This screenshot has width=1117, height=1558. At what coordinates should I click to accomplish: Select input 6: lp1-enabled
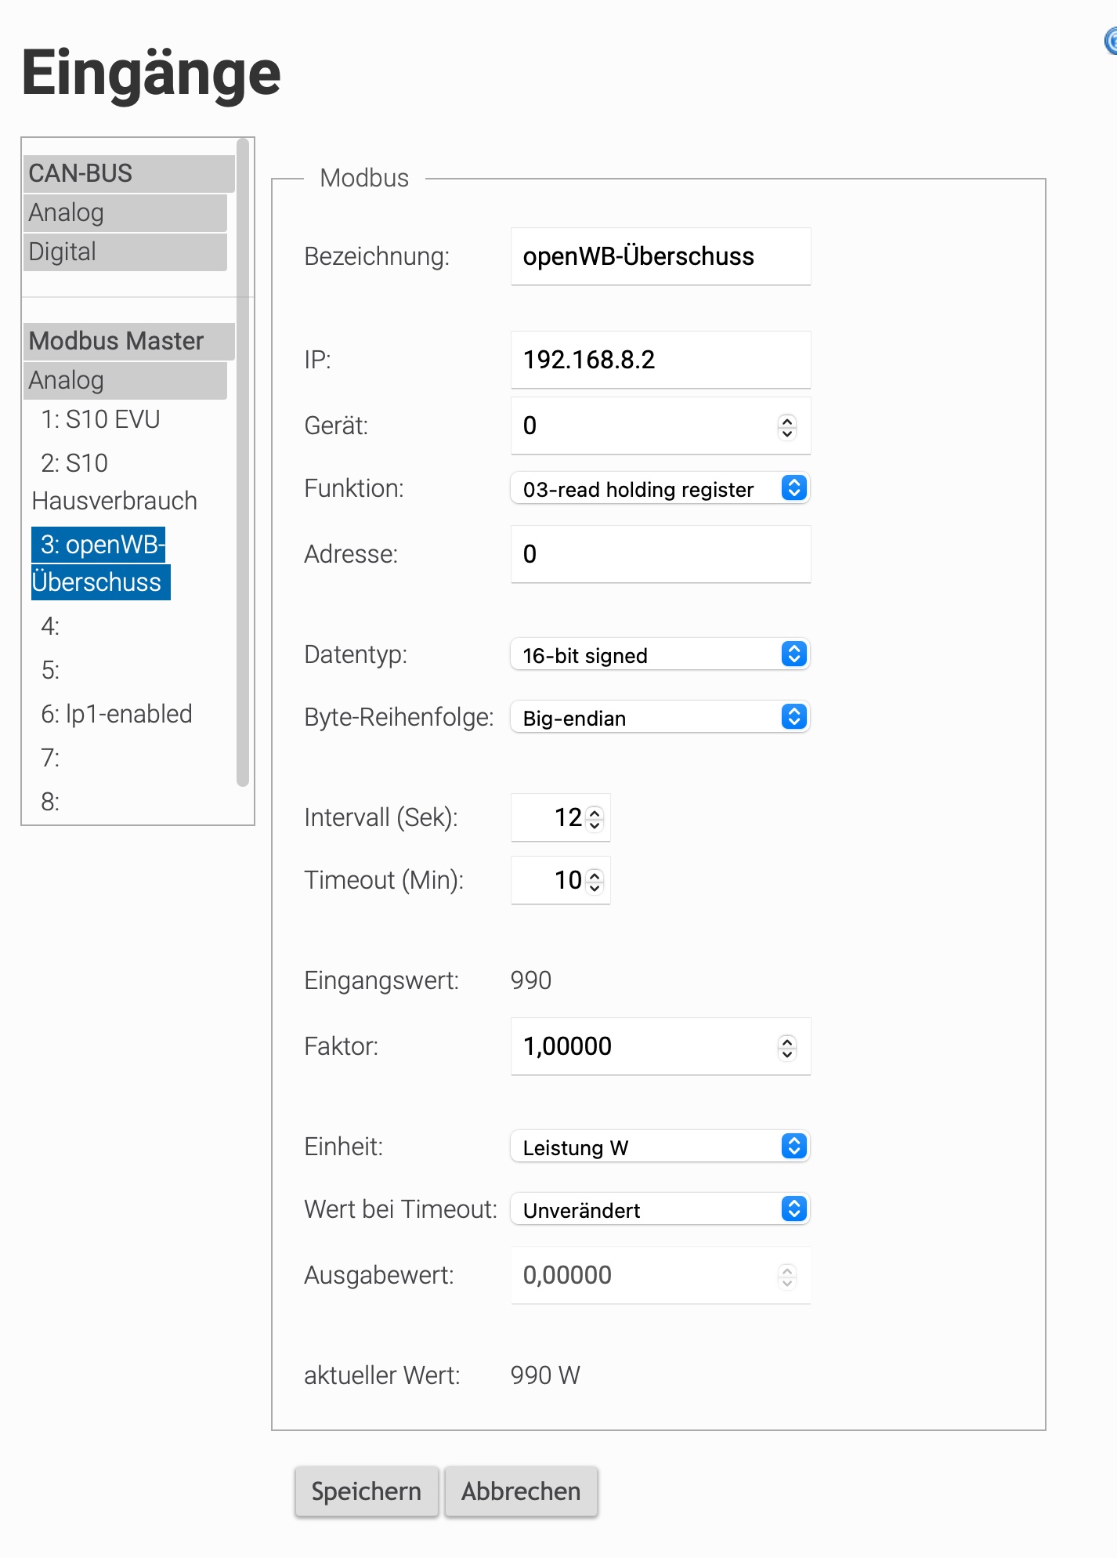(x=116, y=714)
